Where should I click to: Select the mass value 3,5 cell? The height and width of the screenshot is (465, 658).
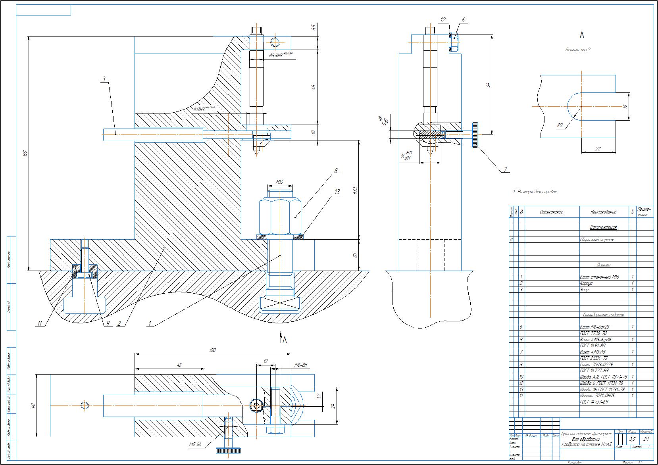point(632,439)
